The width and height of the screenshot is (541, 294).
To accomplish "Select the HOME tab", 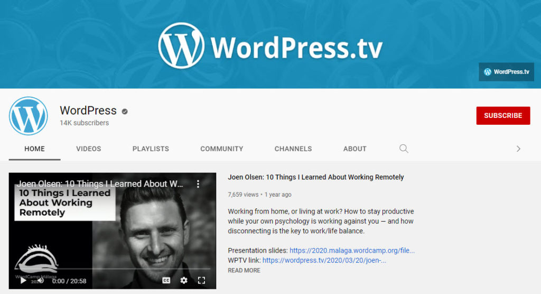I will pyautogui.click(x=34, y=149).
